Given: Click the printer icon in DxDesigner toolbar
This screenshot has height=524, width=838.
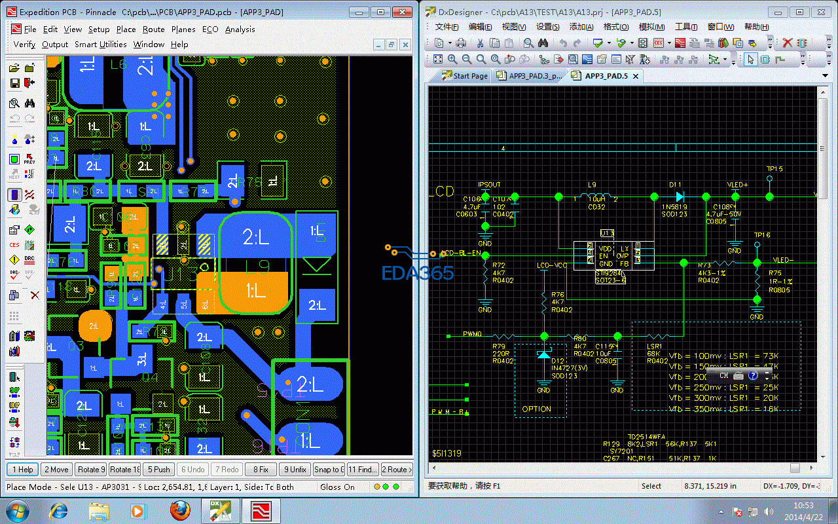Looking at the screenshot, I should click(x=461, y=43).
